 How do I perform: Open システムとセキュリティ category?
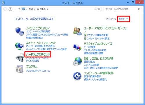pyautogui.click(x=38, y=28)
